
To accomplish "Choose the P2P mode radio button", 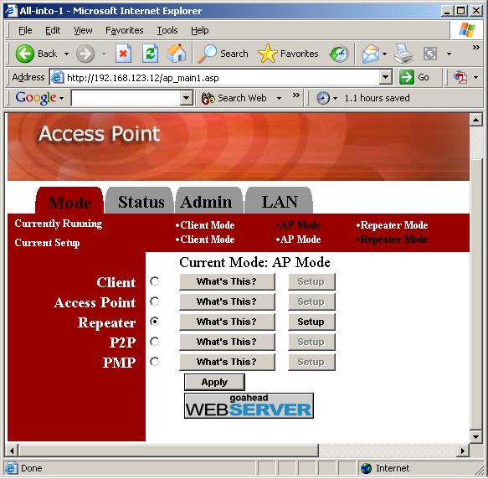I will [154, 342].
